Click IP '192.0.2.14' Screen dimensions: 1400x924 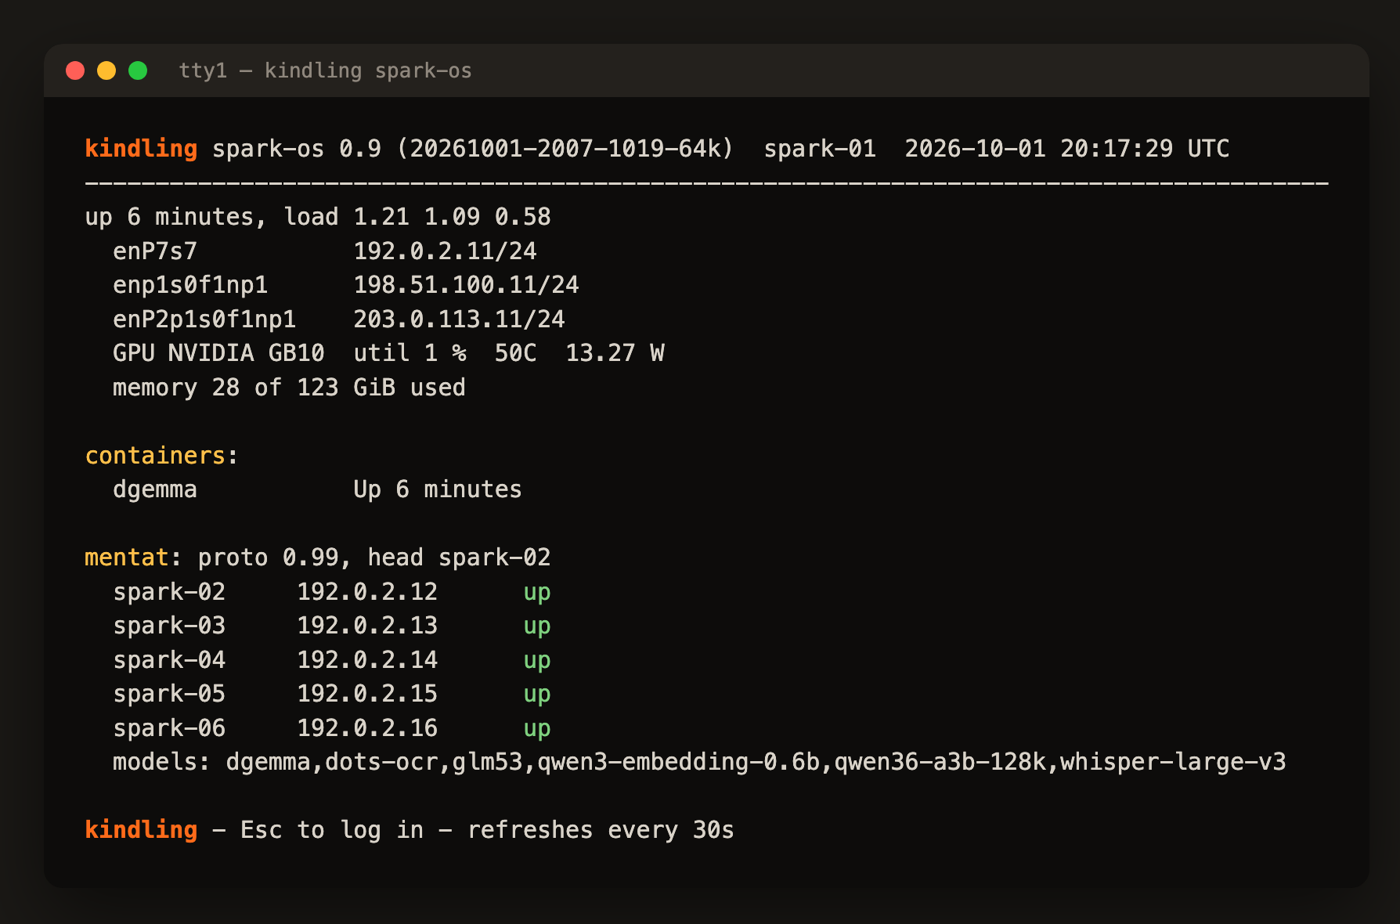pyautogui.click(x=367, y=660)
